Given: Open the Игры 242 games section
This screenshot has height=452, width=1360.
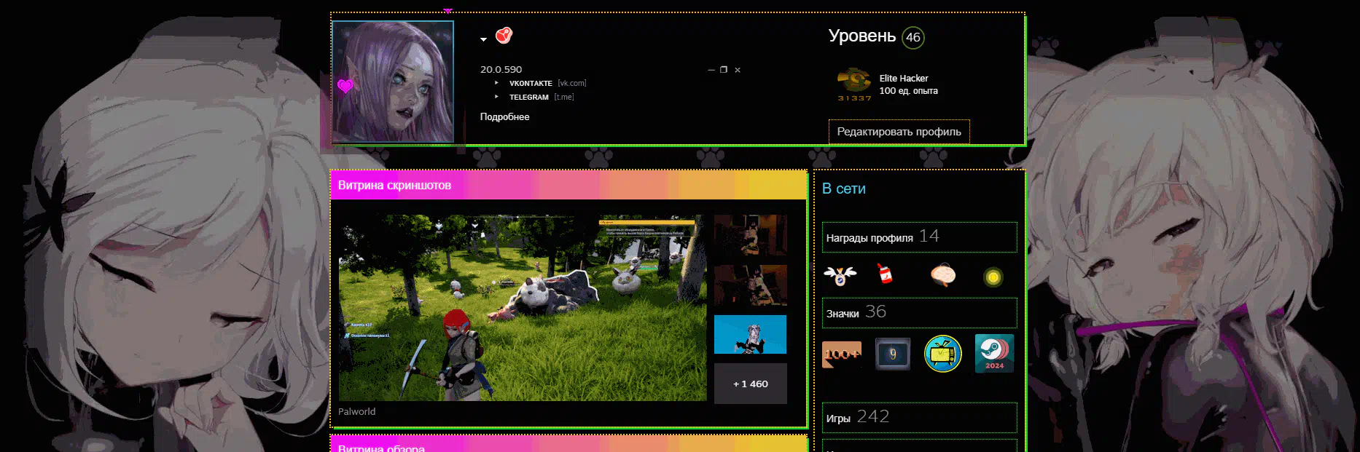Looking at the screenshot, I should click(x=919, y=418).
